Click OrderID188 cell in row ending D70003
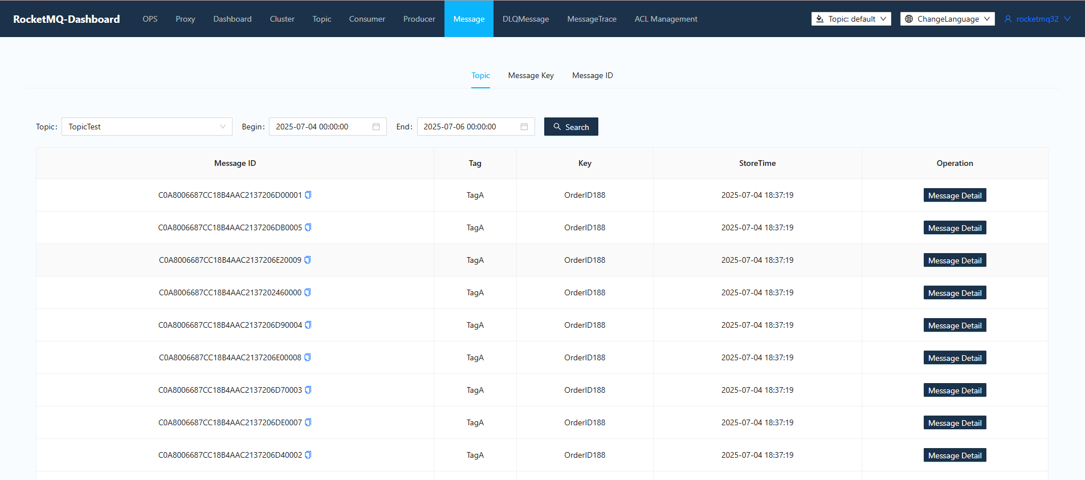 585,390
